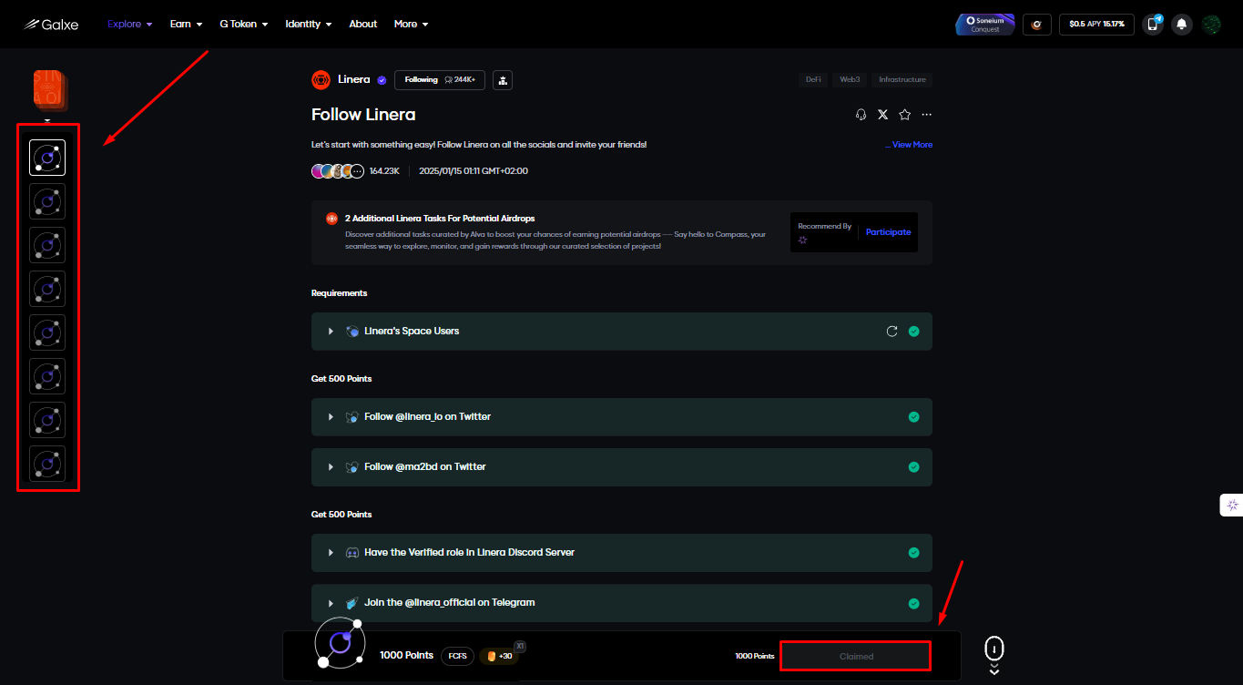Screen dimensions: 1243x685
Task: Open the Earn menu
Action: [186, 25]
